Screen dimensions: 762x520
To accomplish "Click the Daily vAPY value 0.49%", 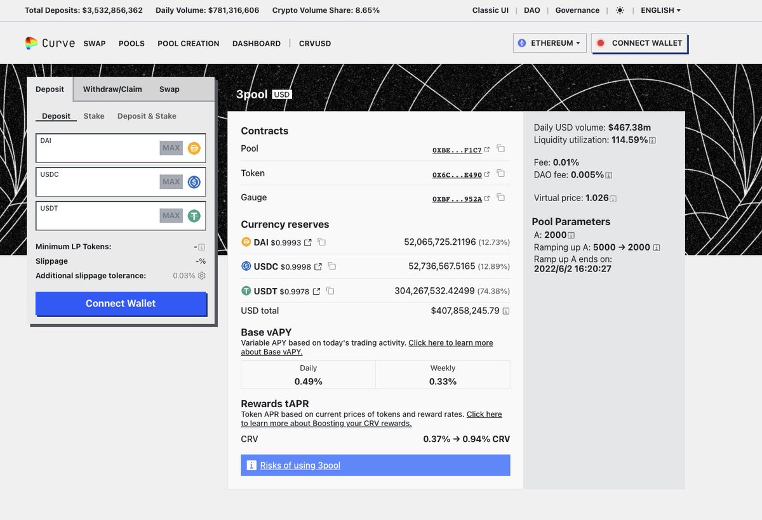I will click(x=308, y=382).
